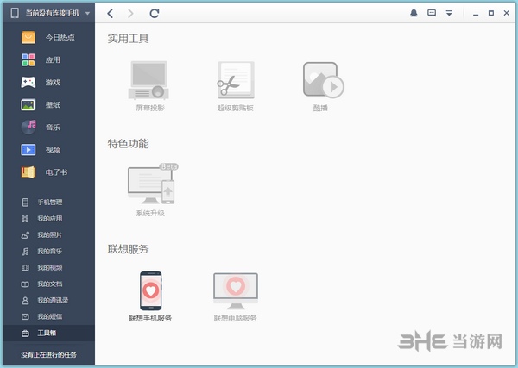The height and width of the screenshot is (368, 518).
Task: Click the 超级剪贴板 label text
Action: (235, 108)
